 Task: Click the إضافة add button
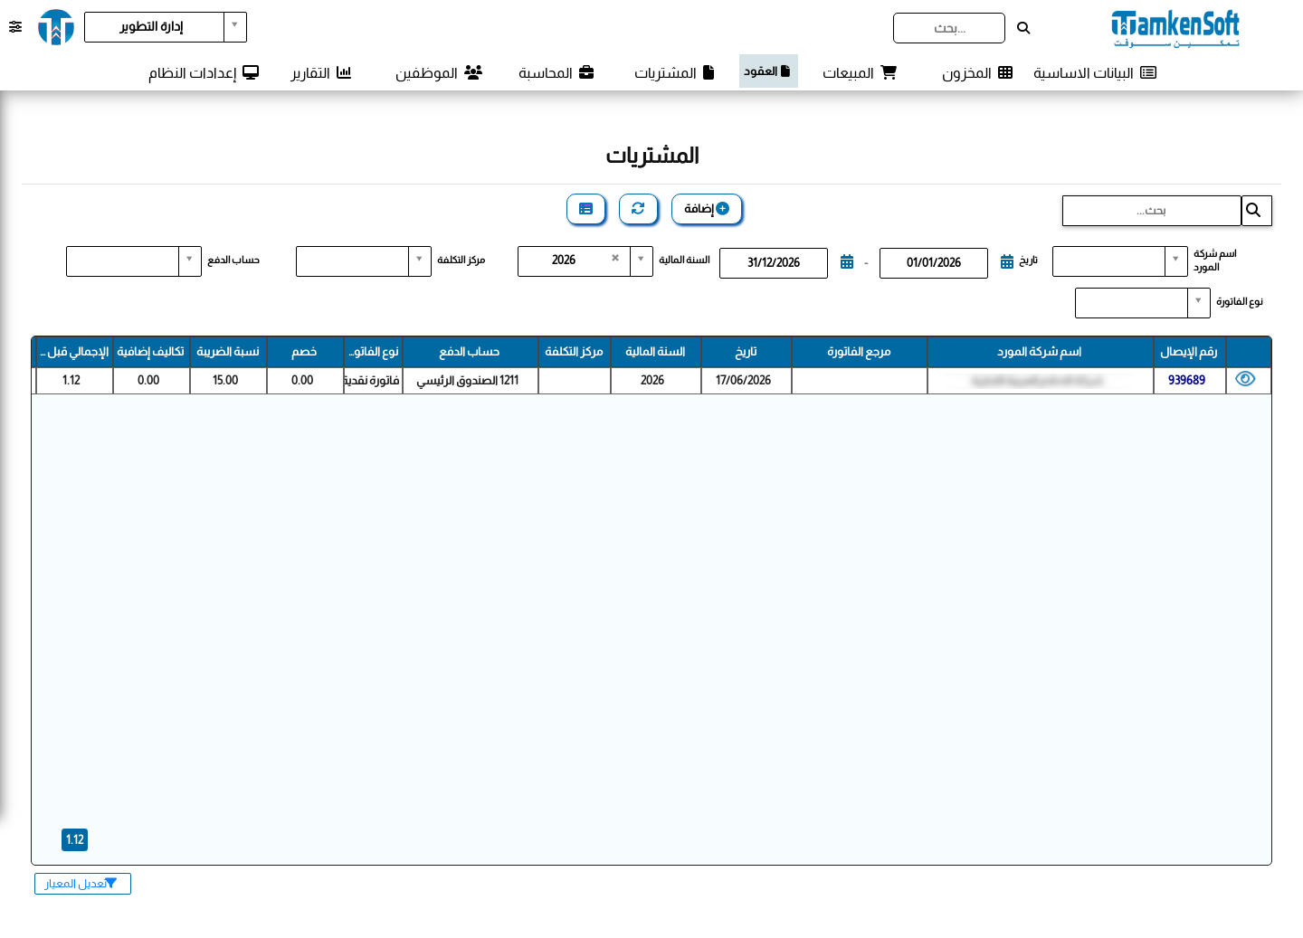[707, 209]
